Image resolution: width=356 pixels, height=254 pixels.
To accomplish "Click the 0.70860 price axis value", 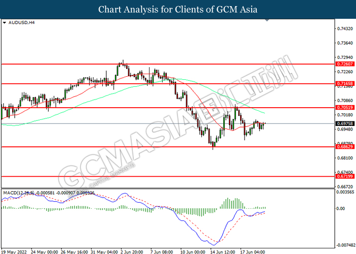I will pyautogui.click(x=345, y=101).
